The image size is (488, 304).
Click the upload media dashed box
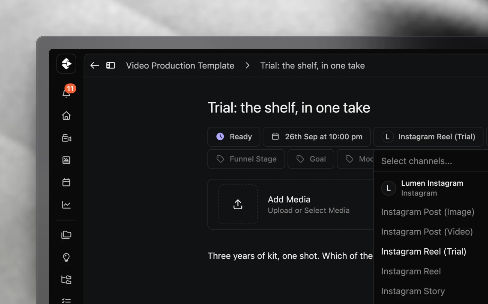click(x=238, y=204)
